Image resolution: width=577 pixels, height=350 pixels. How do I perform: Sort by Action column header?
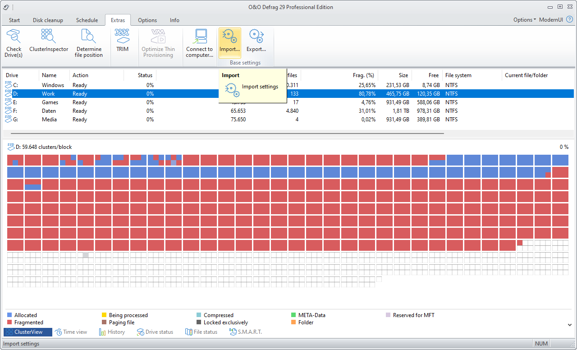coord(97,75)
